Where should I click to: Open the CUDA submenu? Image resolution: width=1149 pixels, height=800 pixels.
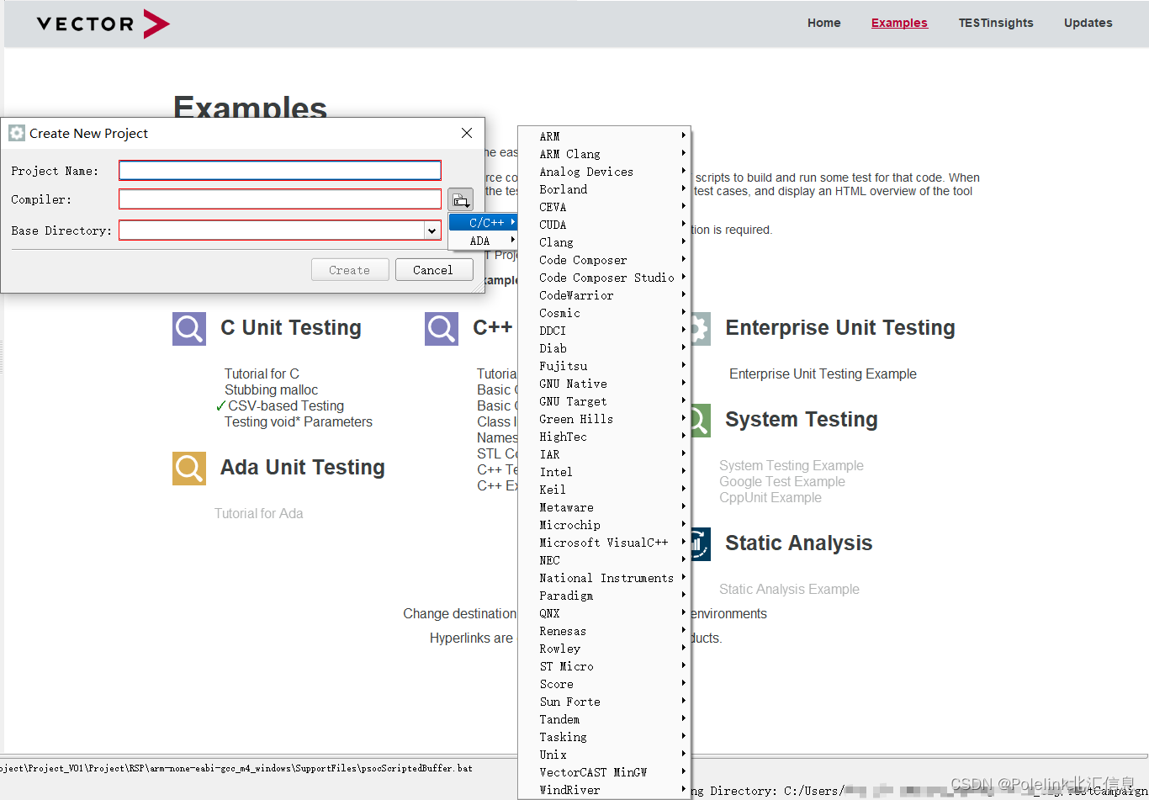click(x=604, y=225)
